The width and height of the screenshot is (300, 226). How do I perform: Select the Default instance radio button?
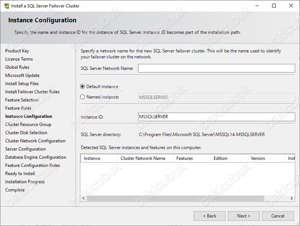tap(82, 87)
